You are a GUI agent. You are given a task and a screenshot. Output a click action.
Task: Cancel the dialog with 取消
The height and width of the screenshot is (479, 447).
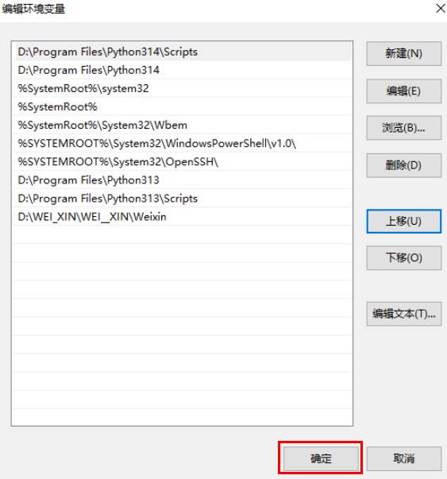pyautogui.click(x=403, y=458)
